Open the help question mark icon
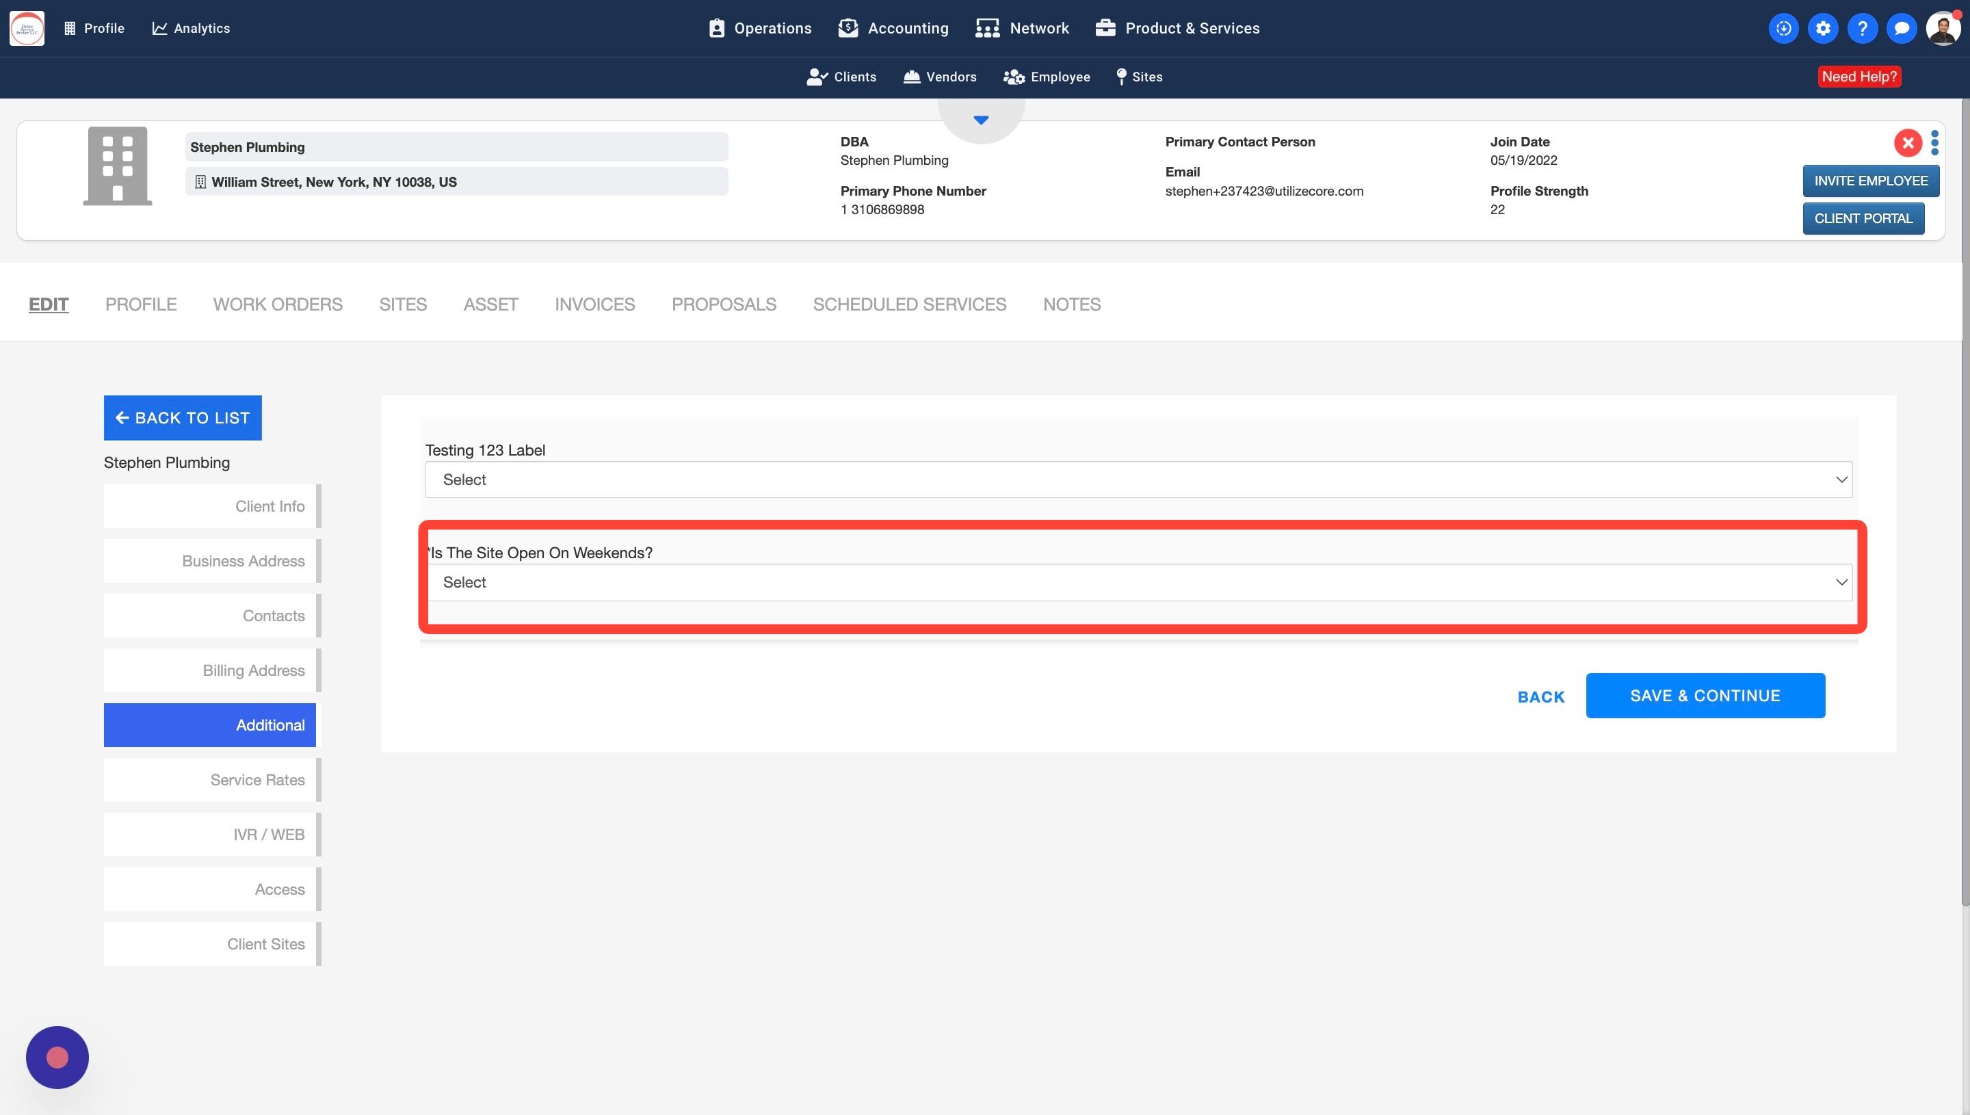Viewport: 1970px width, 1115px height. [1862, 28]
